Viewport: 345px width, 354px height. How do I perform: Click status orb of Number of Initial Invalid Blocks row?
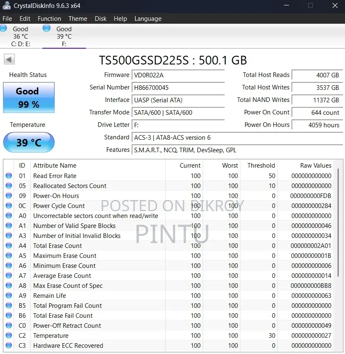tap(9, 235)
